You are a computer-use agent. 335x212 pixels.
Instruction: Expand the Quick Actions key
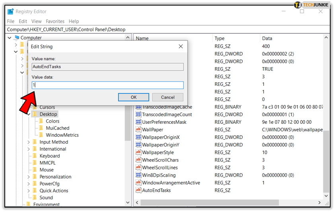tap(28, 191)
